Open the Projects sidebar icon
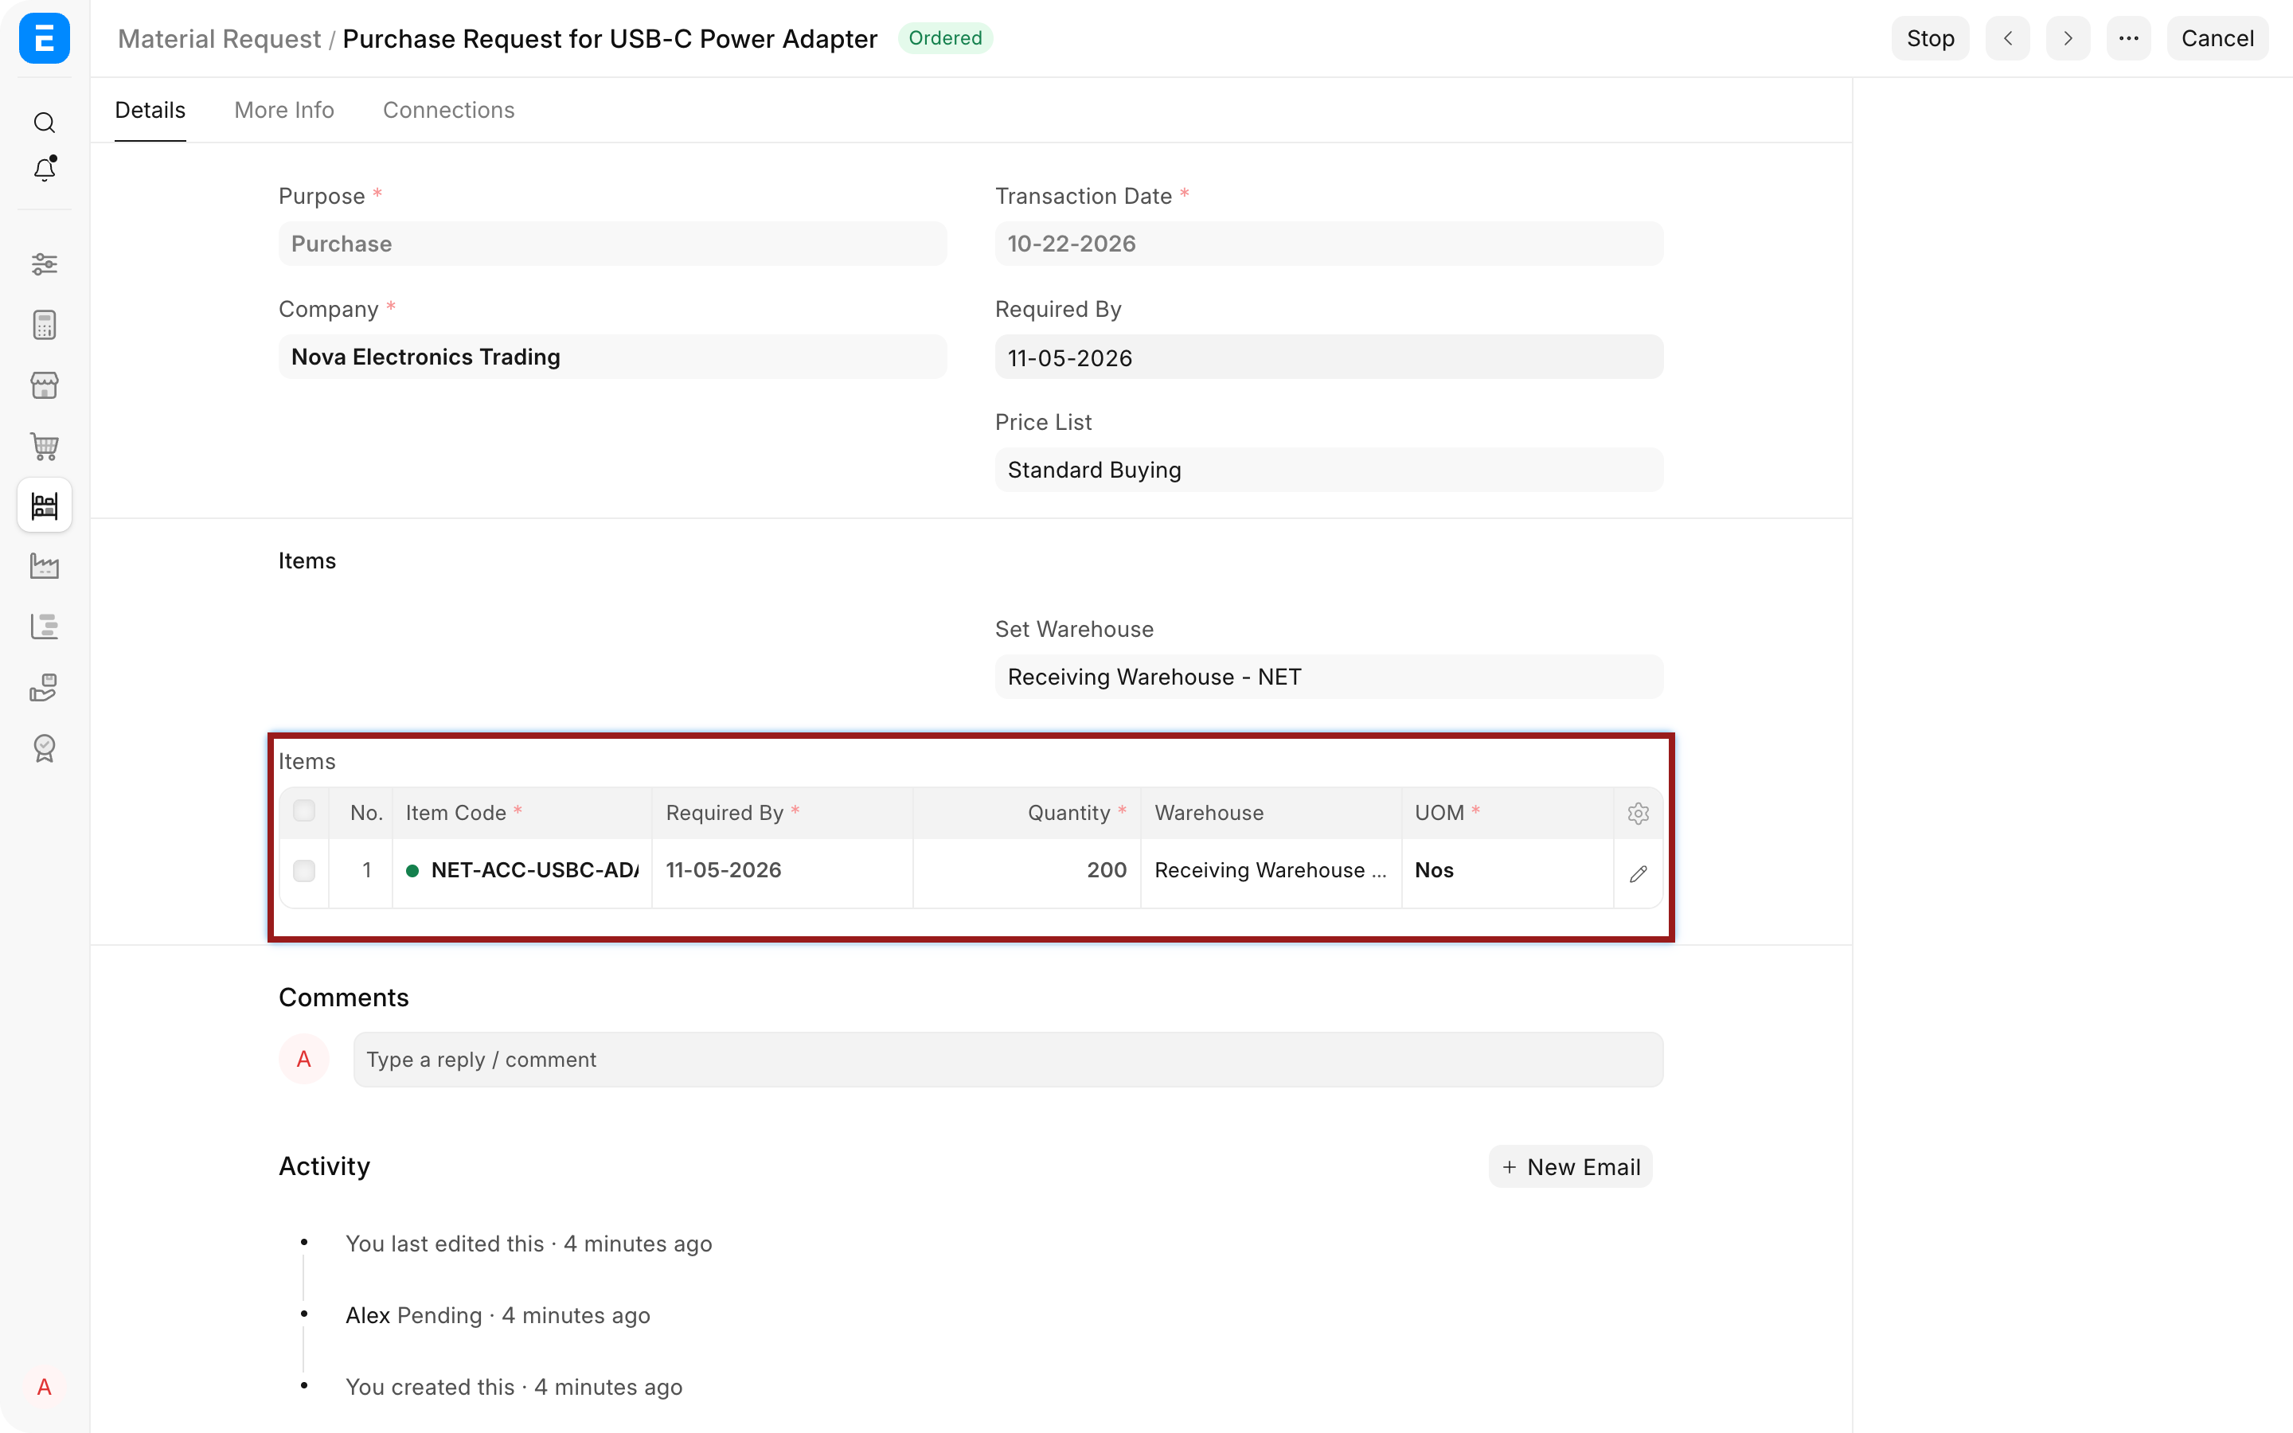The height and width of the screenshot is (1433, 2293). click(45, 627)
